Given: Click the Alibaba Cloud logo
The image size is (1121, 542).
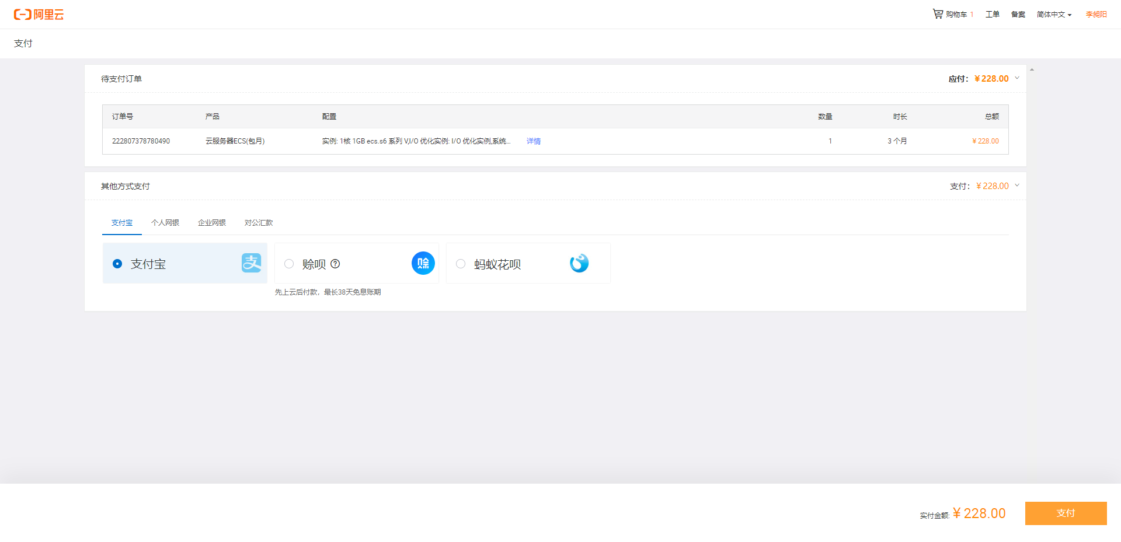Looking at the screenshot, I should coord(39,15).
